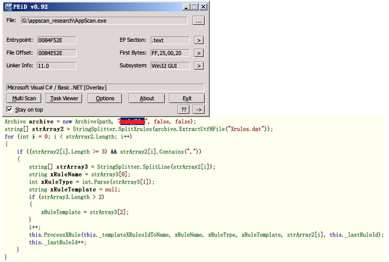This screenshot has width=389, height=262.
Task: Click the "Stay on top" label text
Action: 29,110
